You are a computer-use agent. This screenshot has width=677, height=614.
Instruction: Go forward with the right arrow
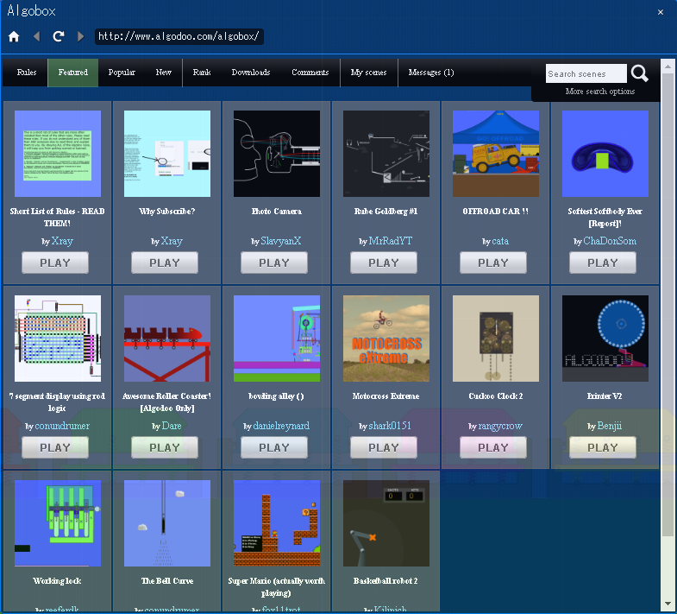(81, 36)
